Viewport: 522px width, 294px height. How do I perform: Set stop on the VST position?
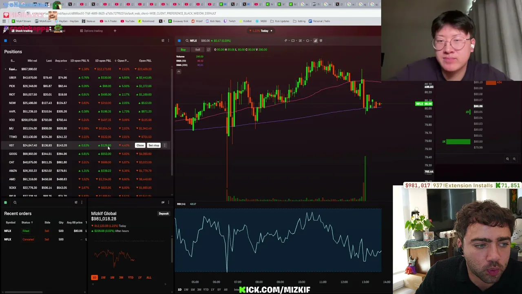pyautogui.click(x=154, y=145)
